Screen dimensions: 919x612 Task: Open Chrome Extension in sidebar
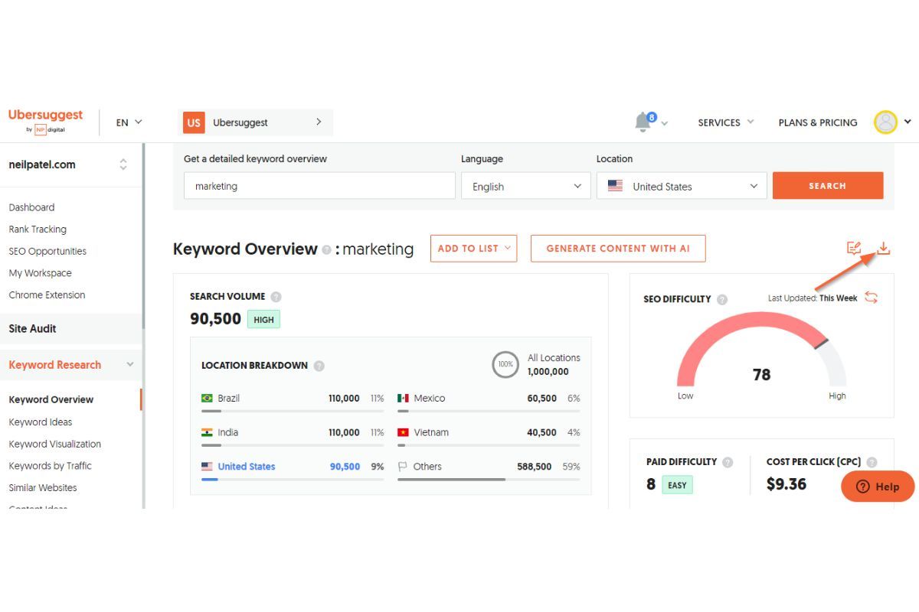click(47, 295)
